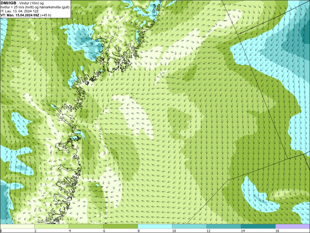Click the 6–8 m/s dark green swatch
Screen dimensions: 310x233
pyautogui.click(x=120, y=226)
